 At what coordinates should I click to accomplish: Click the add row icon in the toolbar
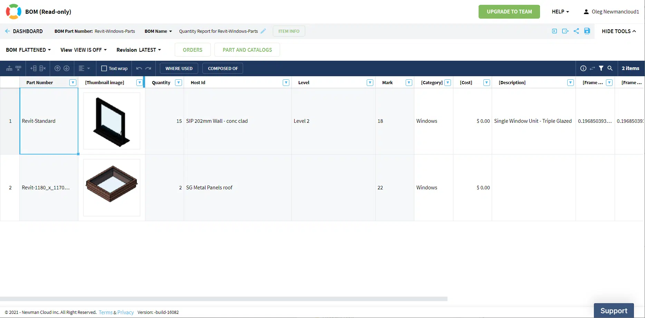(x=9, y=68)
